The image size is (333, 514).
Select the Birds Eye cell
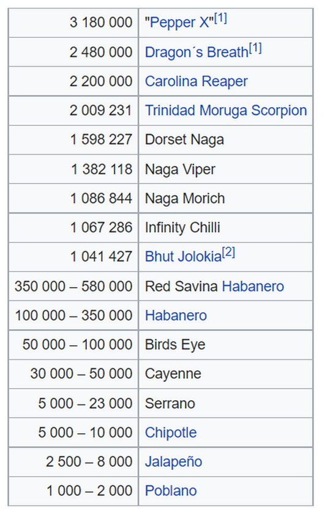click(x=226, y=345)
